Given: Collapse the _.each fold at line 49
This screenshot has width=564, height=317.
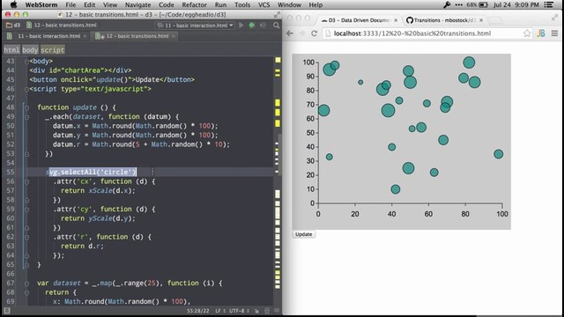Looking at the screenshot, I should point(26,117).
